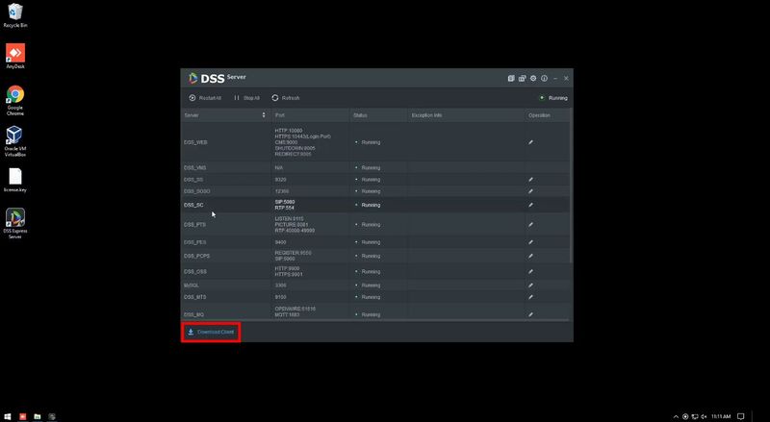Screen dimensions: 770x422
Task: Open the info (about) icon in title bar
Action: (x=544, y=78)
